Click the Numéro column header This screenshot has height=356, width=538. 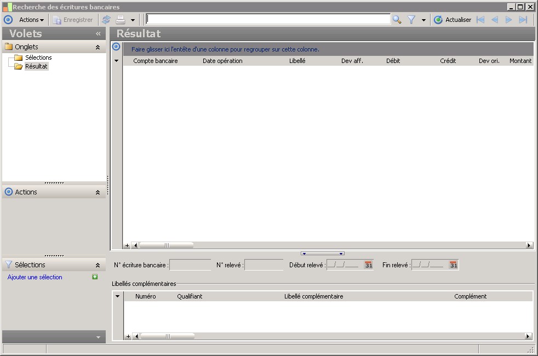146,296
